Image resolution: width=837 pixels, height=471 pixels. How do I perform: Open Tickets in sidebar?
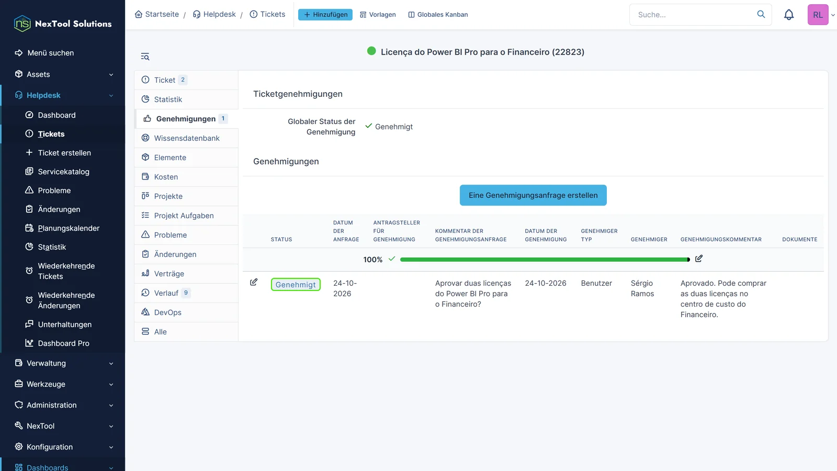pos(63,134)
